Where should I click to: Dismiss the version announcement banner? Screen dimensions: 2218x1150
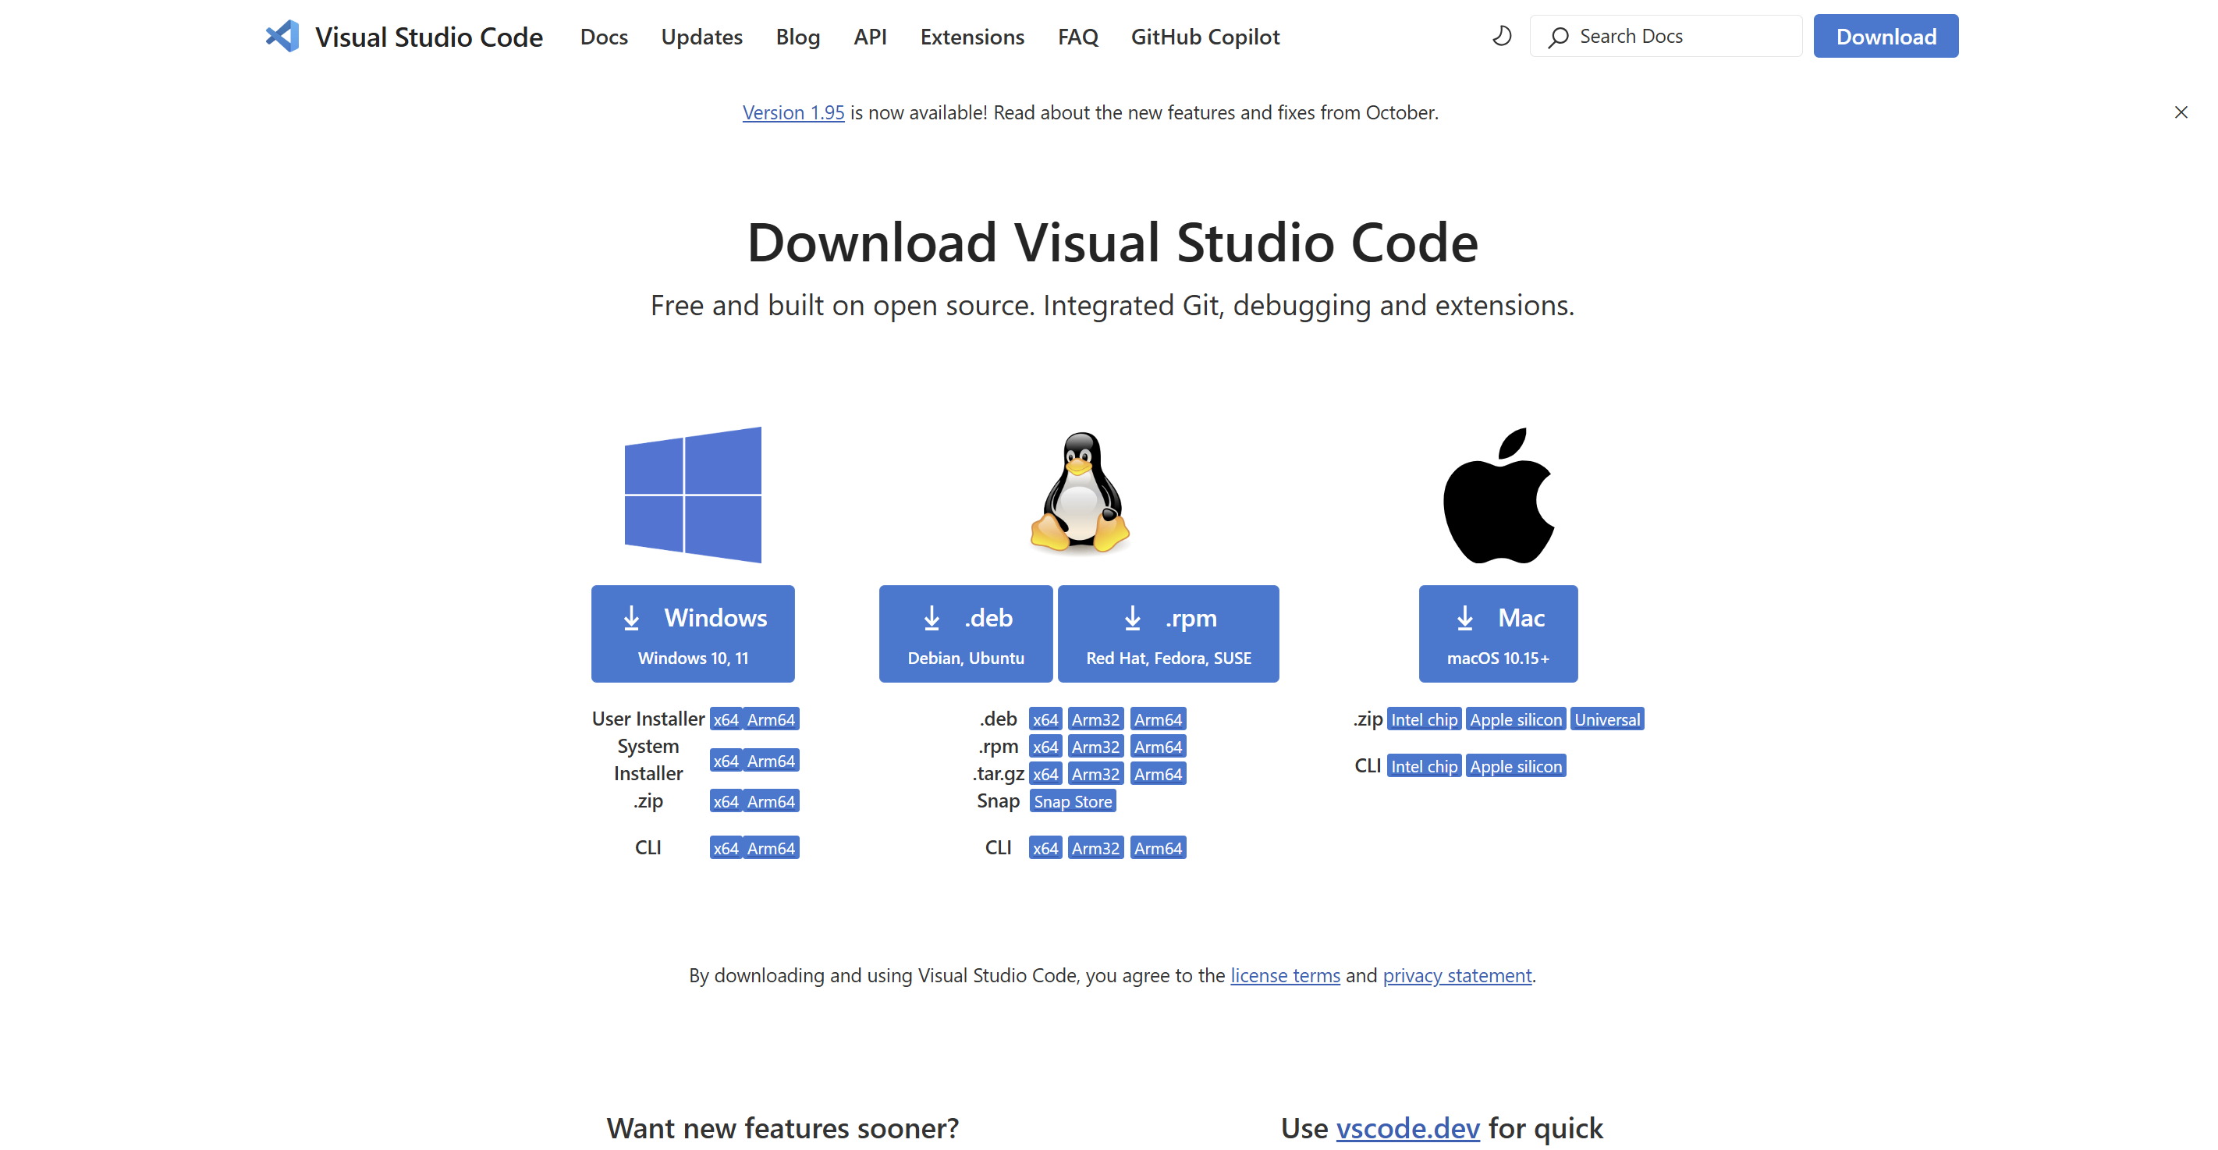pos(2180,113)
